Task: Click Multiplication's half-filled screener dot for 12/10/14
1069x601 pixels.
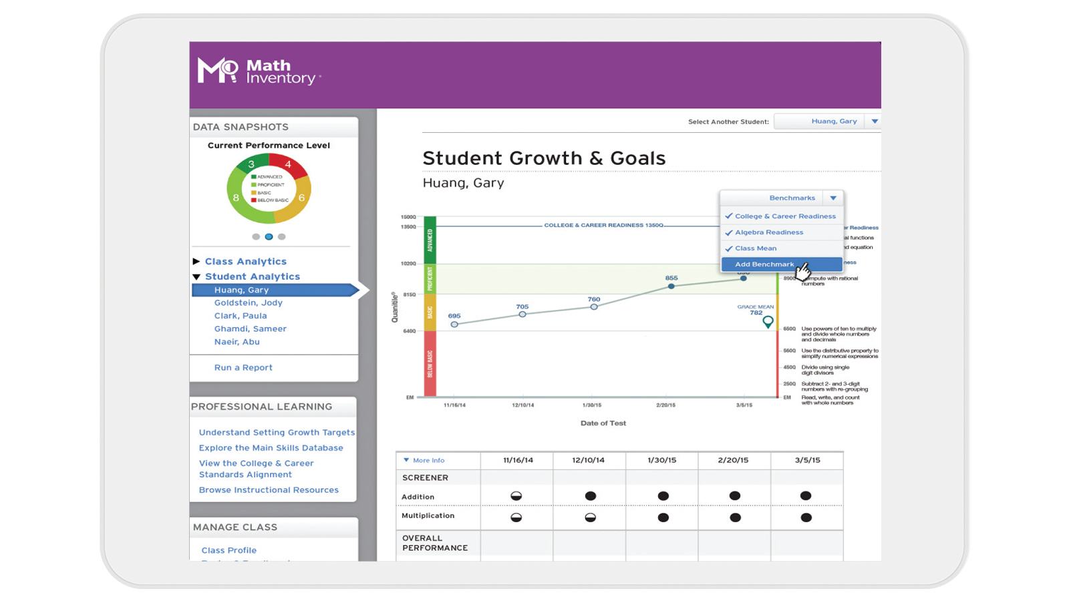Action: [x=591, y=516]
